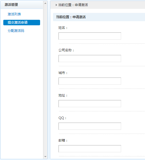Click the sidebar scrollbar down arrow
Viewport: 145px width, 160px height.
[45, 156]
